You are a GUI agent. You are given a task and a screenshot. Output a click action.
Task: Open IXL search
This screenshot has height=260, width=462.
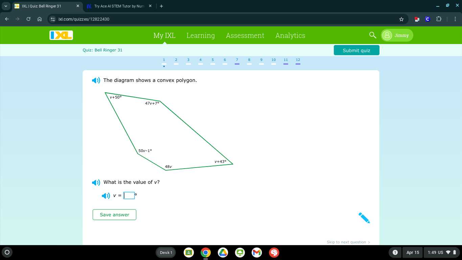point(372,35)
